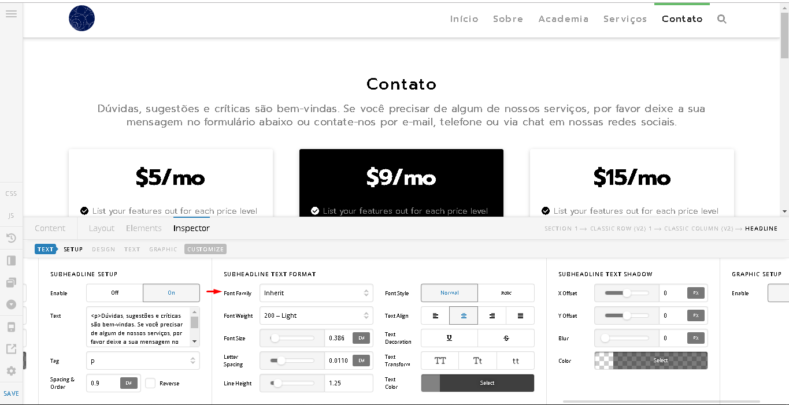This screenshot has width=789, height=405.
Task: Apply strikethrough text decoration
Action: [506, 338]
